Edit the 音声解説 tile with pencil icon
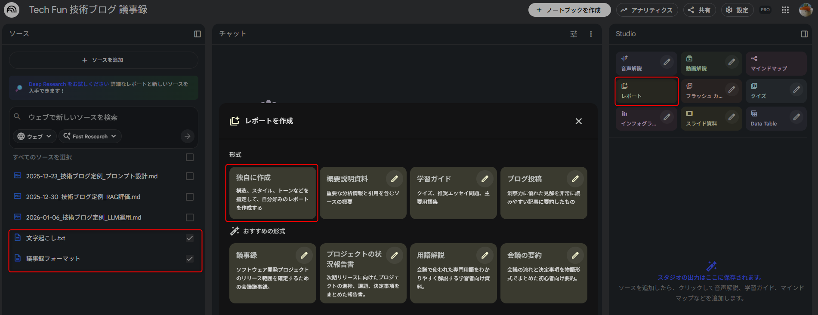 click(x=667, y=62)
